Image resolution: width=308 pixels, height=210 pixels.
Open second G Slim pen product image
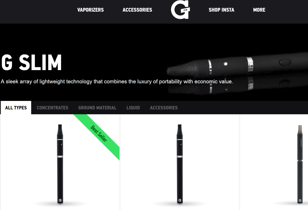click(180, 164)
